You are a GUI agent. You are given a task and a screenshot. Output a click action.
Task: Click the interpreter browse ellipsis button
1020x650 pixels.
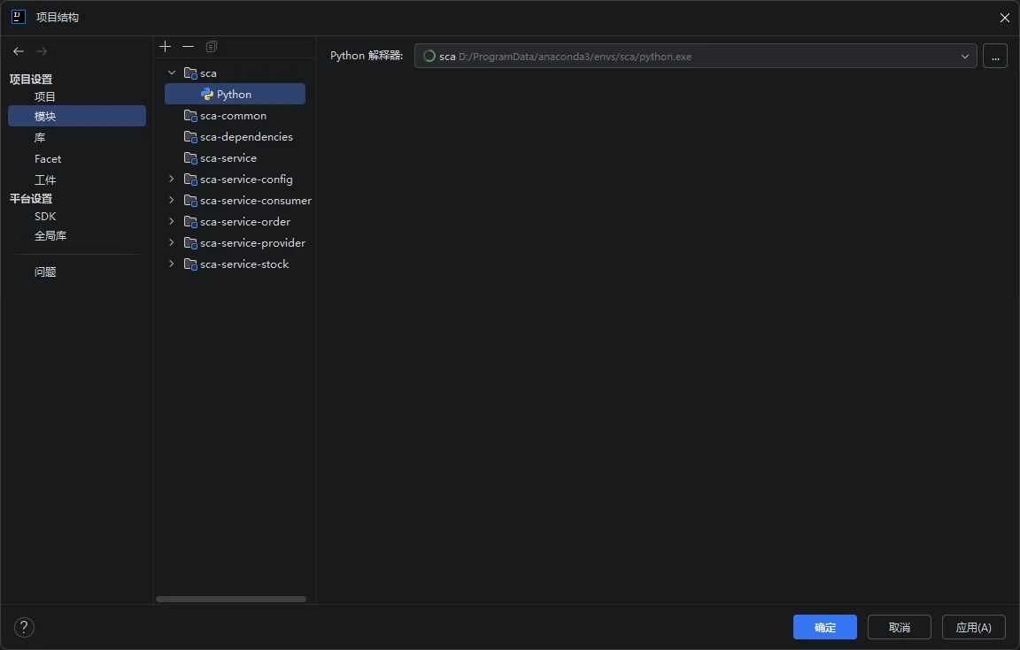(994, 57)
